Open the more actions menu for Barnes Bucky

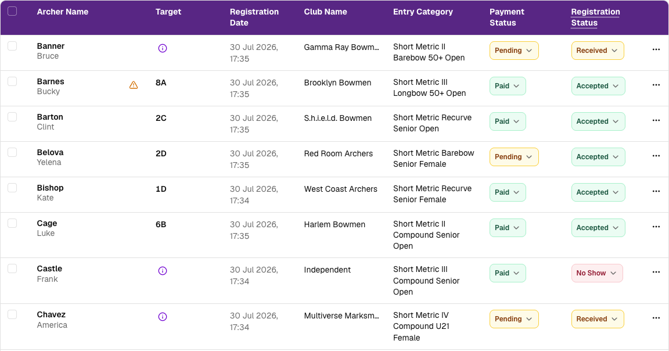pos(656,85)
